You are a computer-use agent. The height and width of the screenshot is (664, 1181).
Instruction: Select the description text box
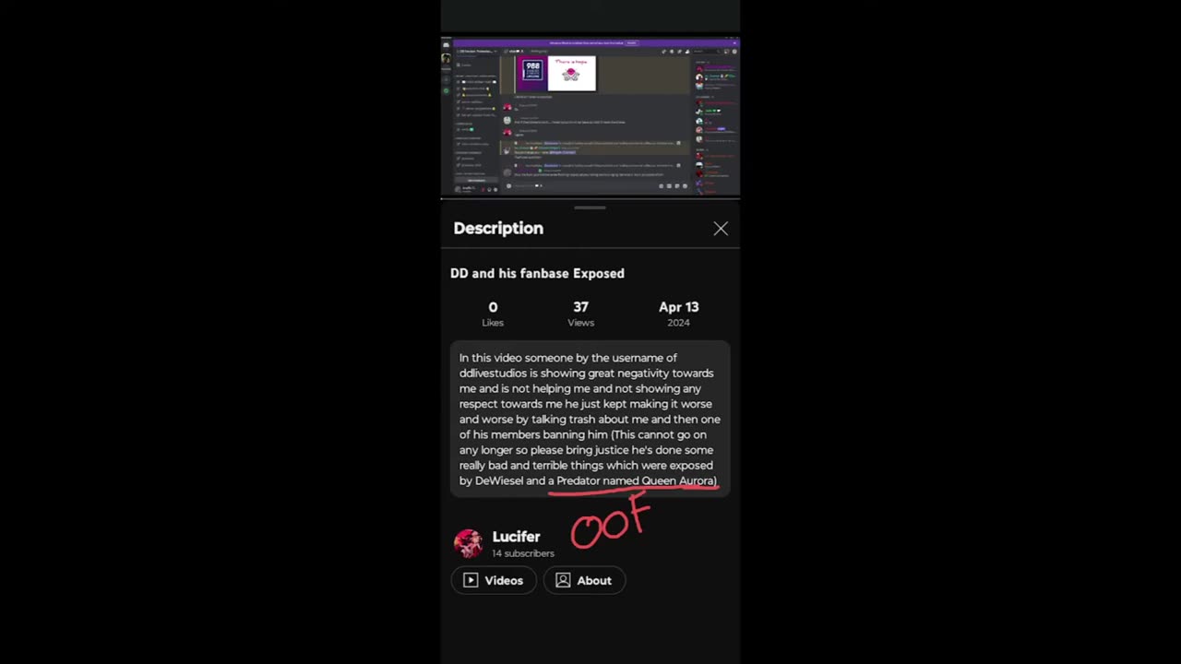click(x=590, y=419)
